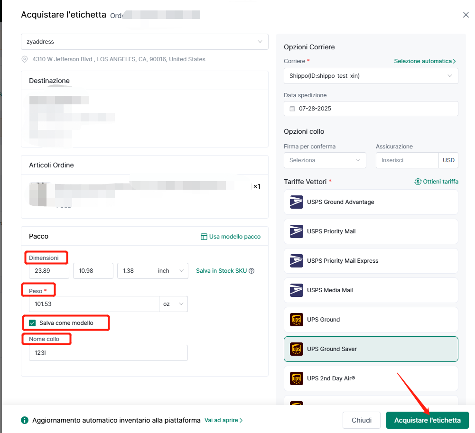This screenshot has height=433, width=475.
Task: Click the Tariffe Vettori label
Action: (x=305, y=182)
